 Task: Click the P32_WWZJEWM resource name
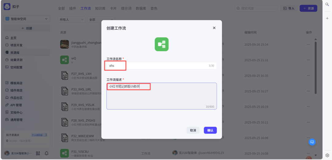pos(83,136)
